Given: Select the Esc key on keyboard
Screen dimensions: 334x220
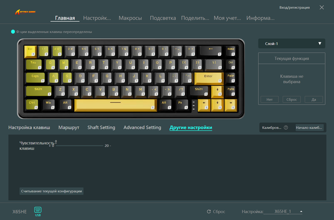Looking at the screenshot, I should 30,51.
